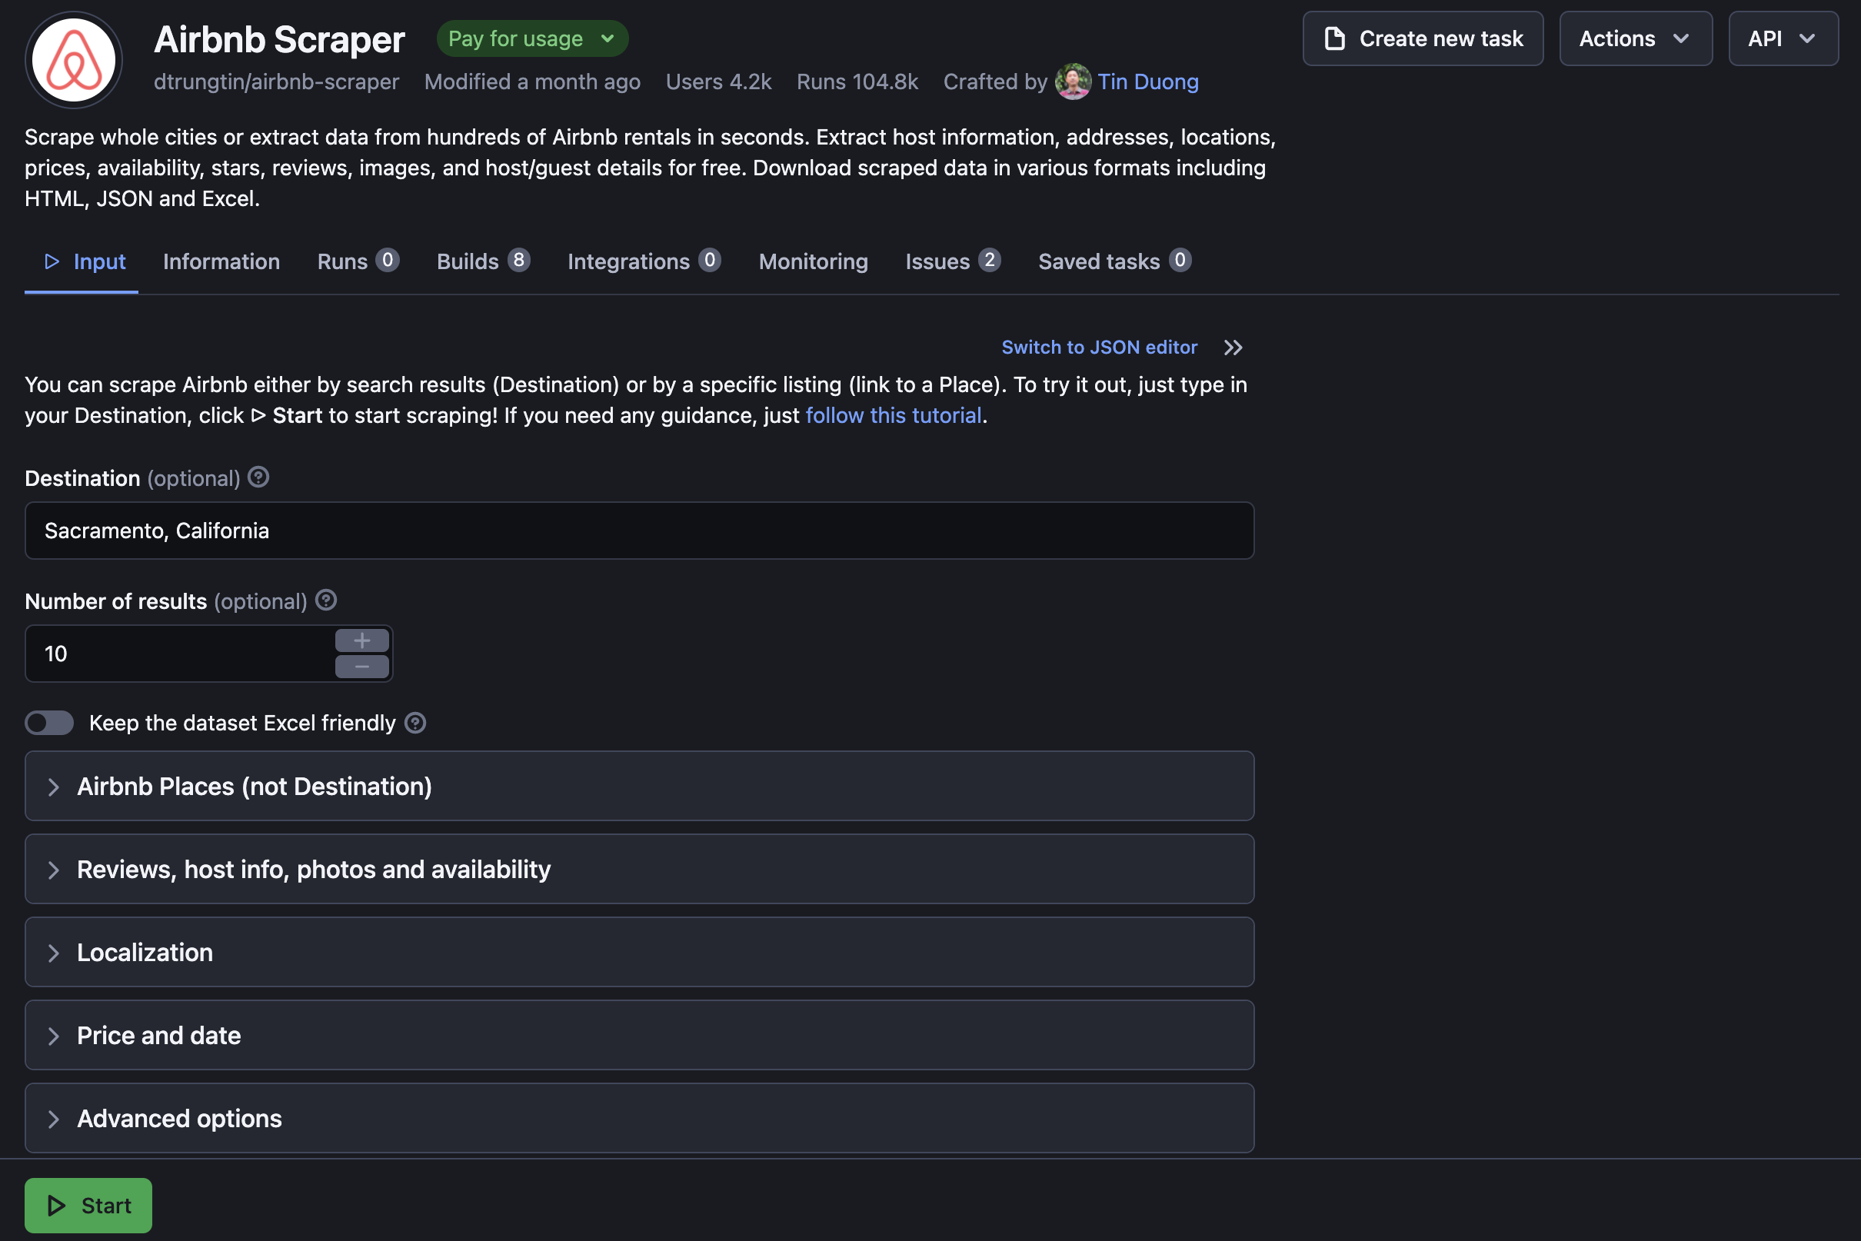Open the Issues tab
The height and width of the screenshot is (1241, 1861).
[937, 261]
